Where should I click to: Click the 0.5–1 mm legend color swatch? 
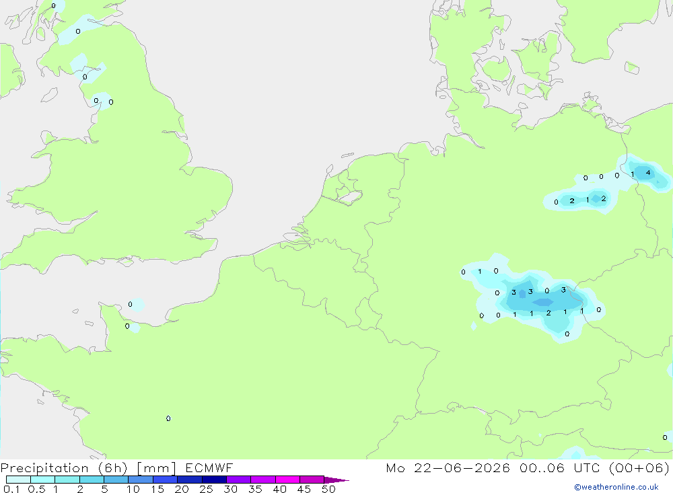pyautogui.click(x=43, y=480)
